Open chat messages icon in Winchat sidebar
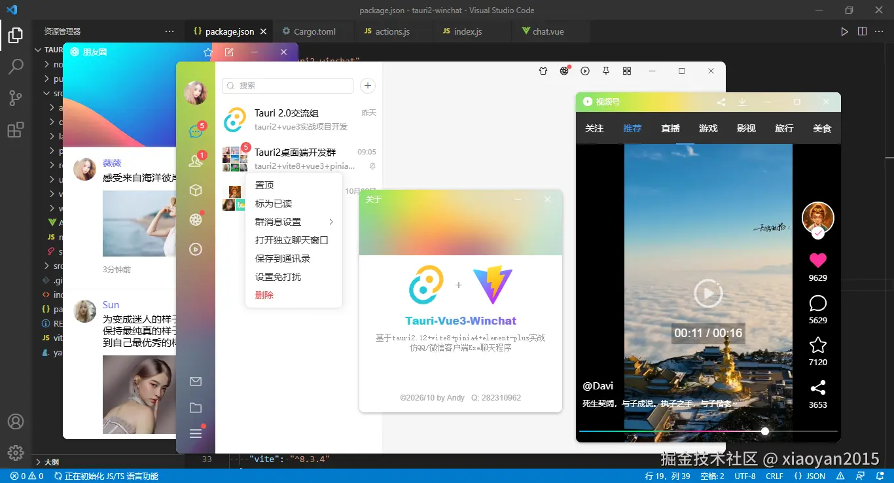 tap(195, 131)
